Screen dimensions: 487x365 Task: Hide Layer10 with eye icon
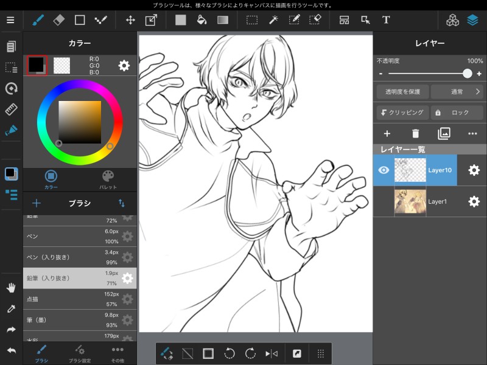384,170
